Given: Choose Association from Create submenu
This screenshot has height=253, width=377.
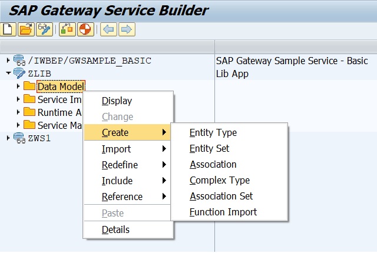Looking at the screenshot, I should [213, 165].
